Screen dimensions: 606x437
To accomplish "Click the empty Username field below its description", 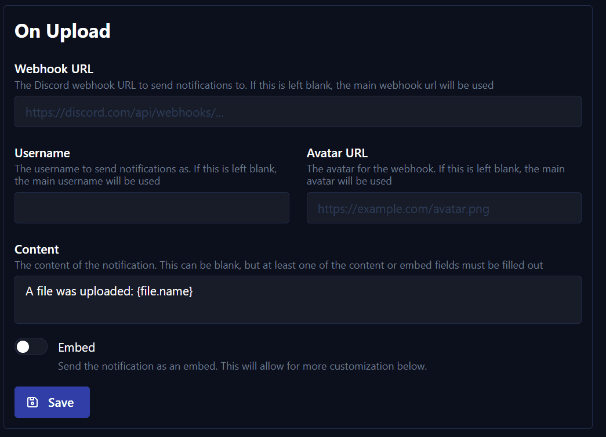I will [x=151, y=208].
